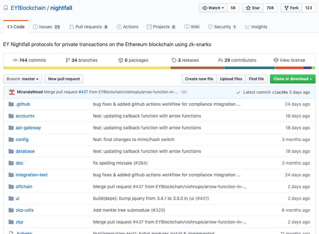Open the 'Add merkle tree submodule (#320)' commit

[129, 210]
